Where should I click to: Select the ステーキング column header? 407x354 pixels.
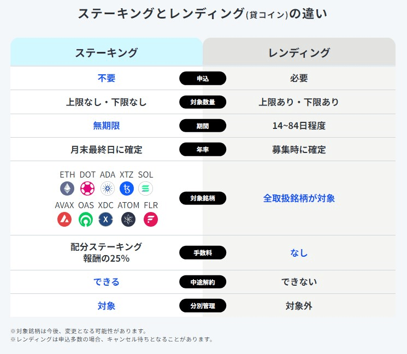[107, 52]
